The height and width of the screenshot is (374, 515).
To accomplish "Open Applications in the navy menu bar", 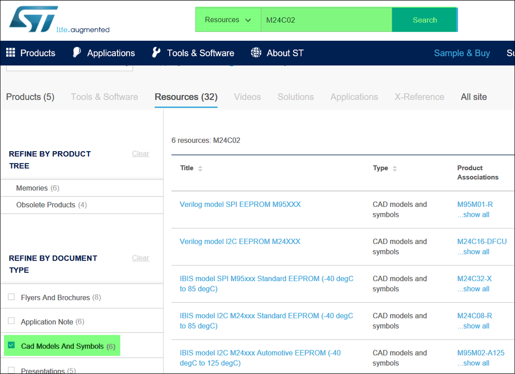I will (111, 53).
